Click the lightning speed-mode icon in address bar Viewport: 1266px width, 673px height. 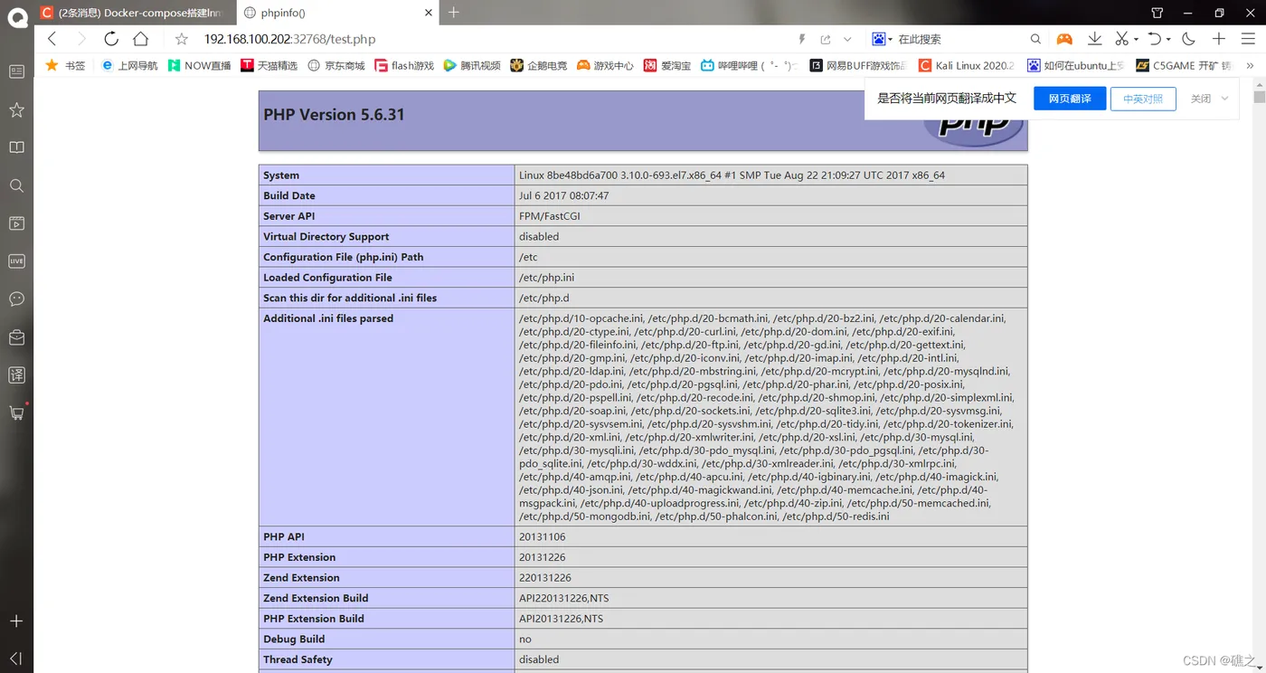point(801,40)
